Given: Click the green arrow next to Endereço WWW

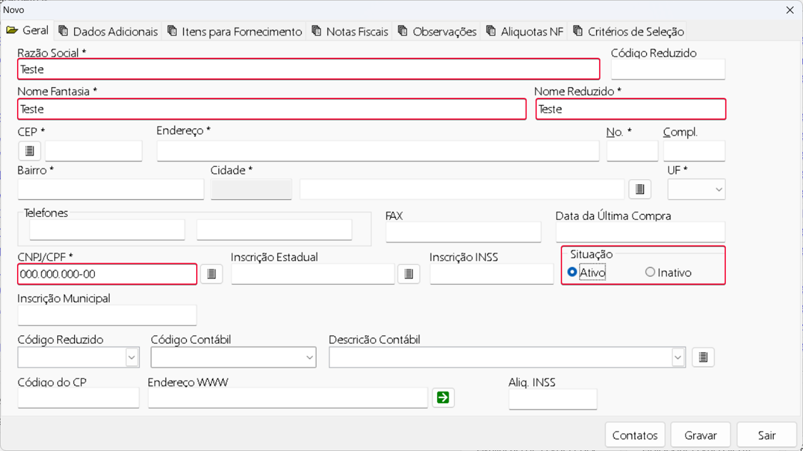Looking at the screenshot, I should pos(443,397).
